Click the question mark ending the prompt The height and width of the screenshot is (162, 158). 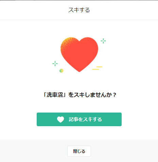tap(115, 95)
